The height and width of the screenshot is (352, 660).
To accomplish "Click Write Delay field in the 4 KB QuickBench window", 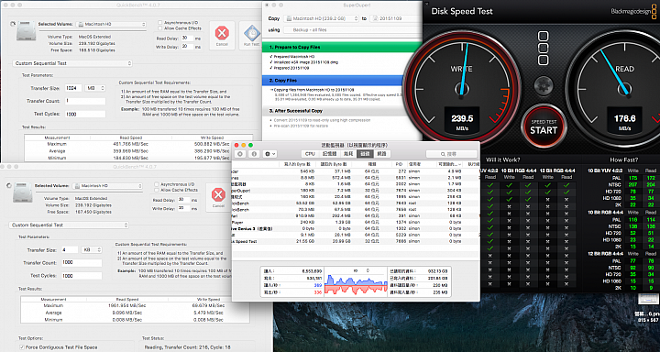I will tap(184, 207).
